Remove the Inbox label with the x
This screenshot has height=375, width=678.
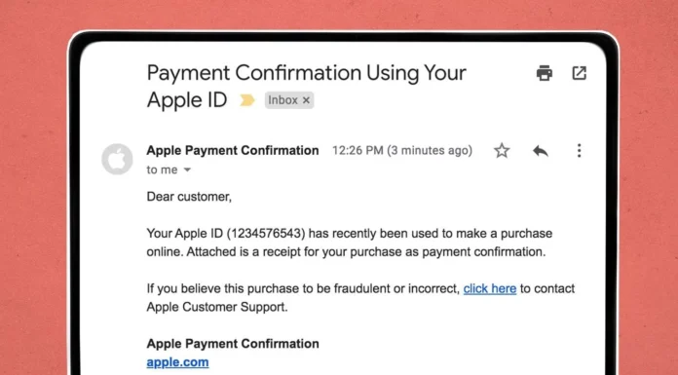pyautogui.click(x=306, y=100)
